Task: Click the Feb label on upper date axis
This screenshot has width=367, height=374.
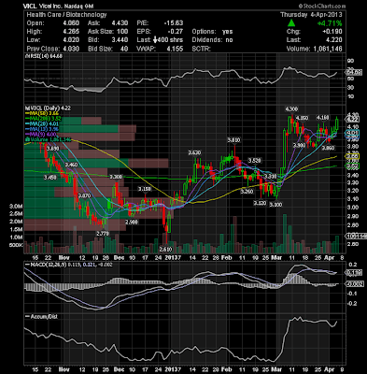Action: coord(226,257)
